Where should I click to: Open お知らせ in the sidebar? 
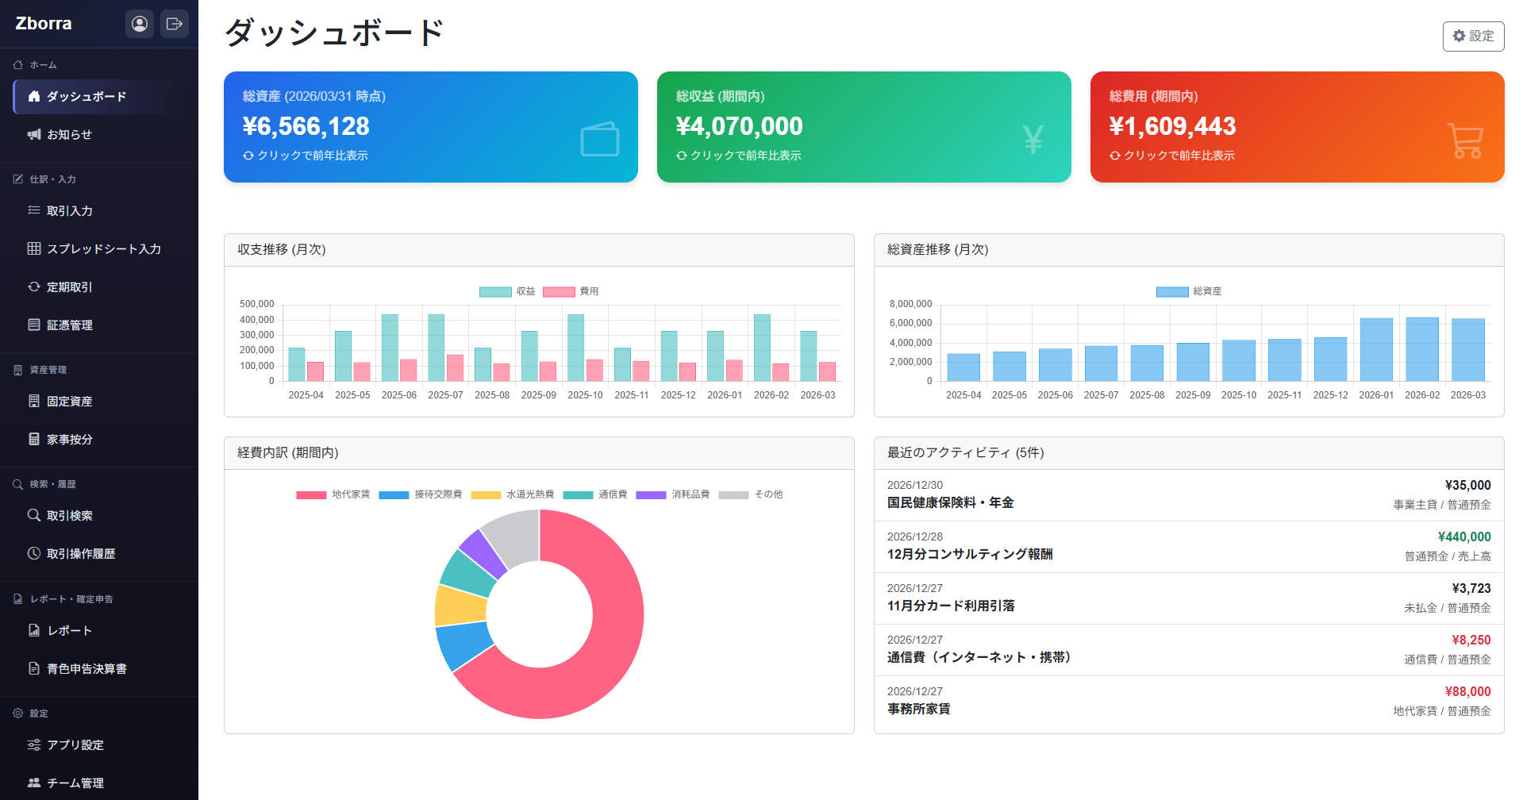[x=69, y=135]
